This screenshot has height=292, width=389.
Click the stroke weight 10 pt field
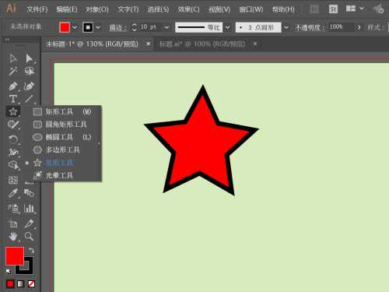click(x=150, y=27)
